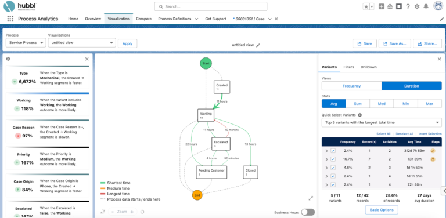This screenshot has width=446, height=218.
Task: Rename untitled view with pencil icon
Action: click(258, 45)
